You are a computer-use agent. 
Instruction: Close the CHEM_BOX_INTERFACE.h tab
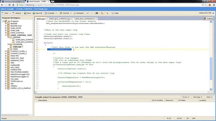(x=97, y=19)
